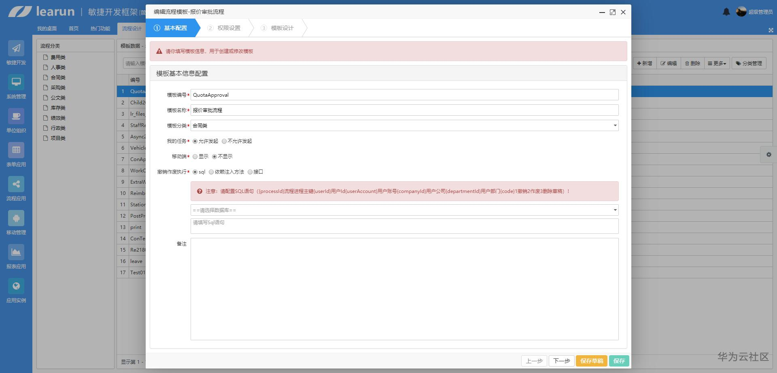Switch to the 流程设计 tab

(x=132, y=28)
